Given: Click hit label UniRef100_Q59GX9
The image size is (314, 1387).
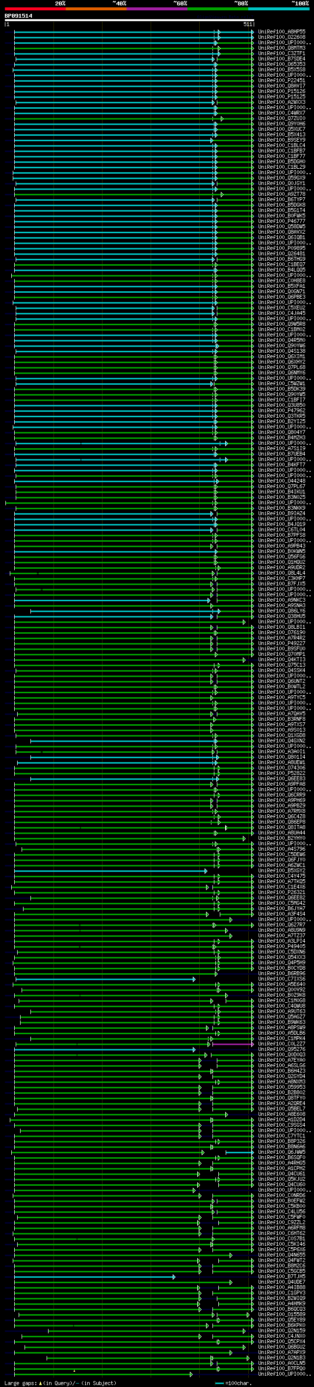Looking at the screenshot, I should 282,178.
